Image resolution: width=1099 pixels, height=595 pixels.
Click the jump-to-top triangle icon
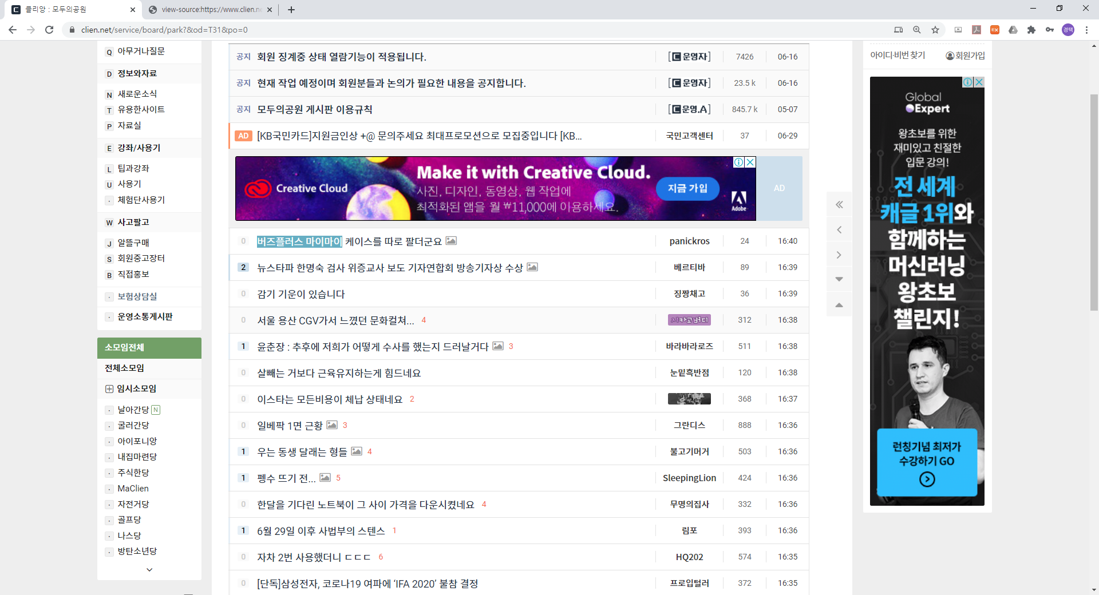coord(839,305)
